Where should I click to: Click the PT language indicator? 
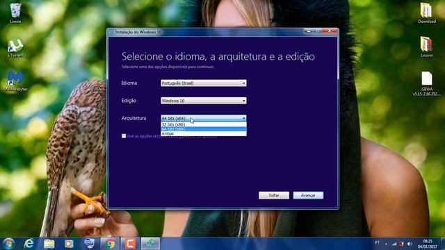[x=377, y=243]
